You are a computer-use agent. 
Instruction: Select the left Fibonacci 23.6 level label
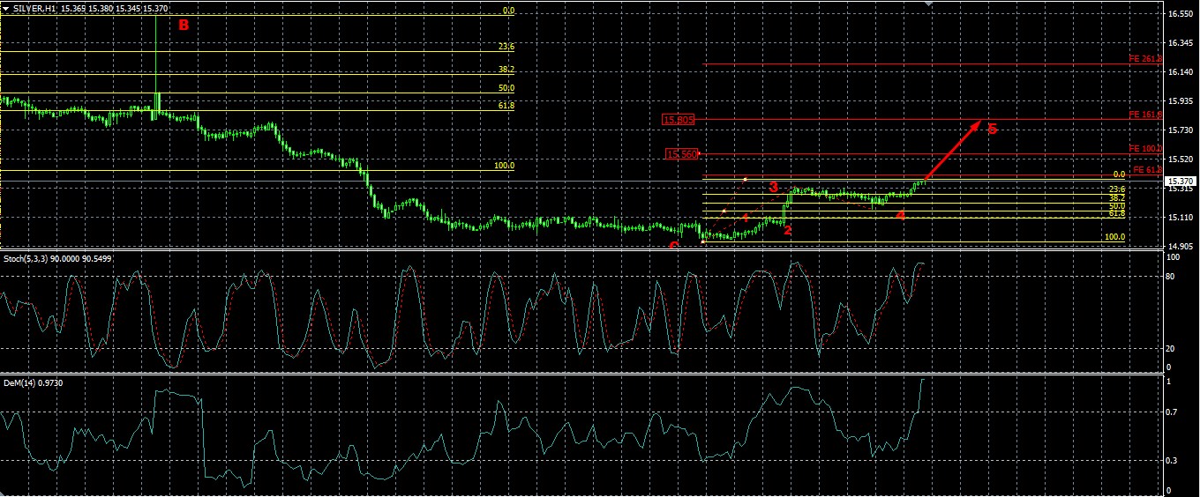(506, 47)
